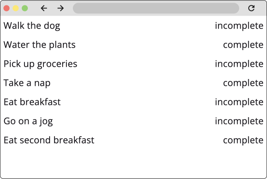Select the Pick up groceries task
Screen dimensions: 267x179
click(40, 64)
